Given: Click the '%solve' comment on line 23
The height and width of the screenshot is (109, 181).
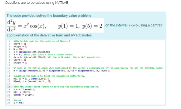Looking at the screenshot, I should click(x=18, y=100).
